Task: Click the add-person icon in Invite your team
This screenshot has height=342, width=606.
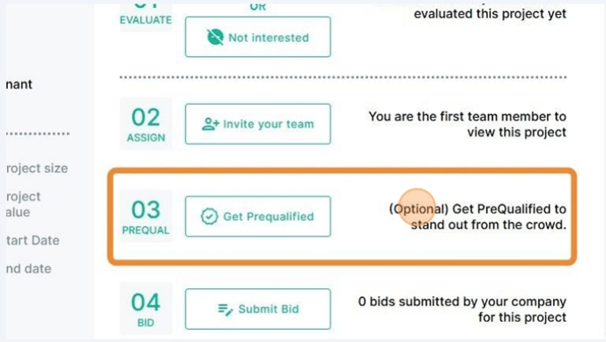Action: pos(211,124)
